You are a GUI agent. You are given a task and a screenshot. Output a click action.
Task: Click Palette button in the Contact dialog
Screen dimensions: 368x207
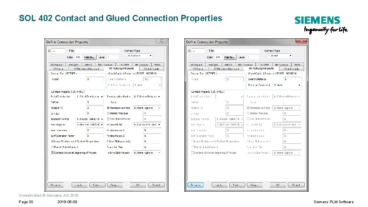point(89,57)
